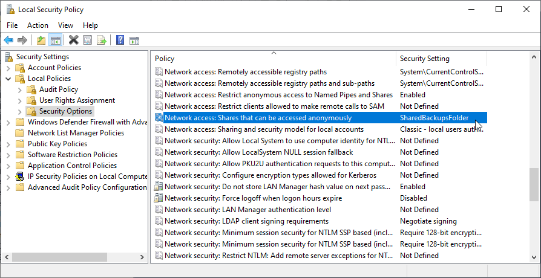This screenshot has height=278, width=541.
Task: Select Application Control Policies folder
Action: [72, 166]
